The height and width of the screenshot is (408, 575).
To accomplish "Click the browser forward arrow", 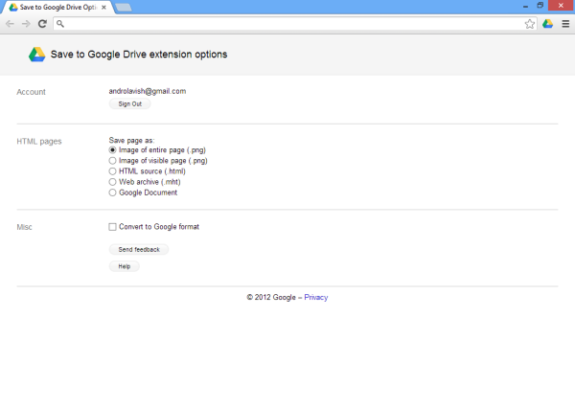I will [26, 24].
